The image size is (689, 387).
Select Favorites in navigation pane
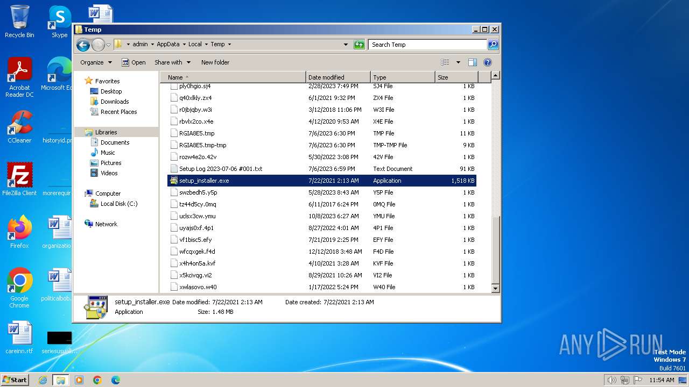click(107, 81)
